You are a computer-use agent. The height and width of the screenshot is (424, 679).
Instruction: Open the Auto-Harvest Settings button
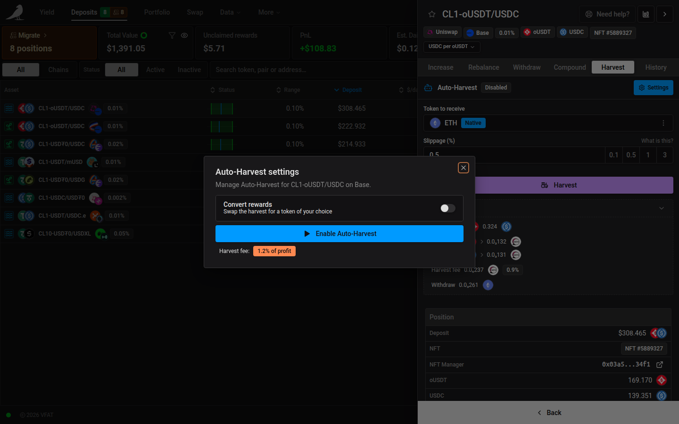tap(654, 88)
